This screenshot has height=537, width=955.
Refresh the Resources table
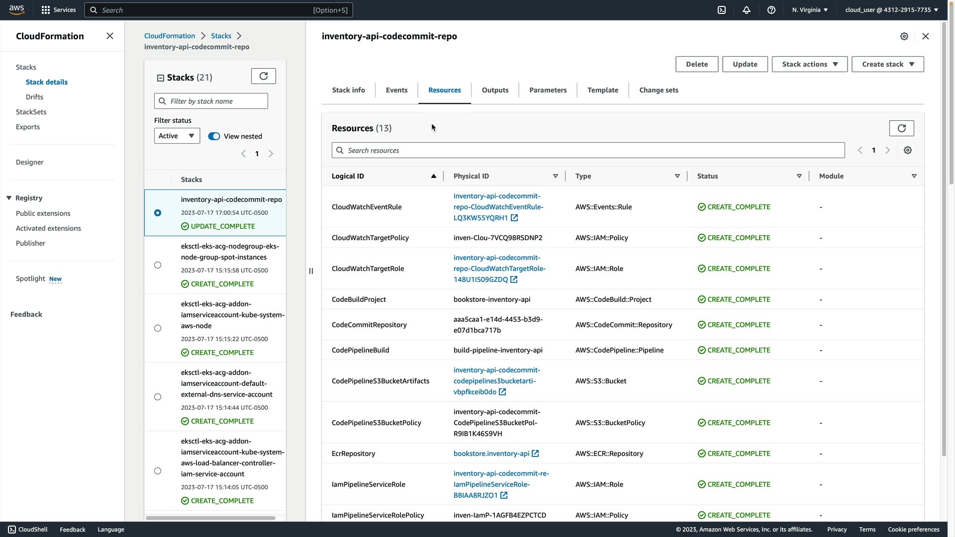tap(901, 128)
